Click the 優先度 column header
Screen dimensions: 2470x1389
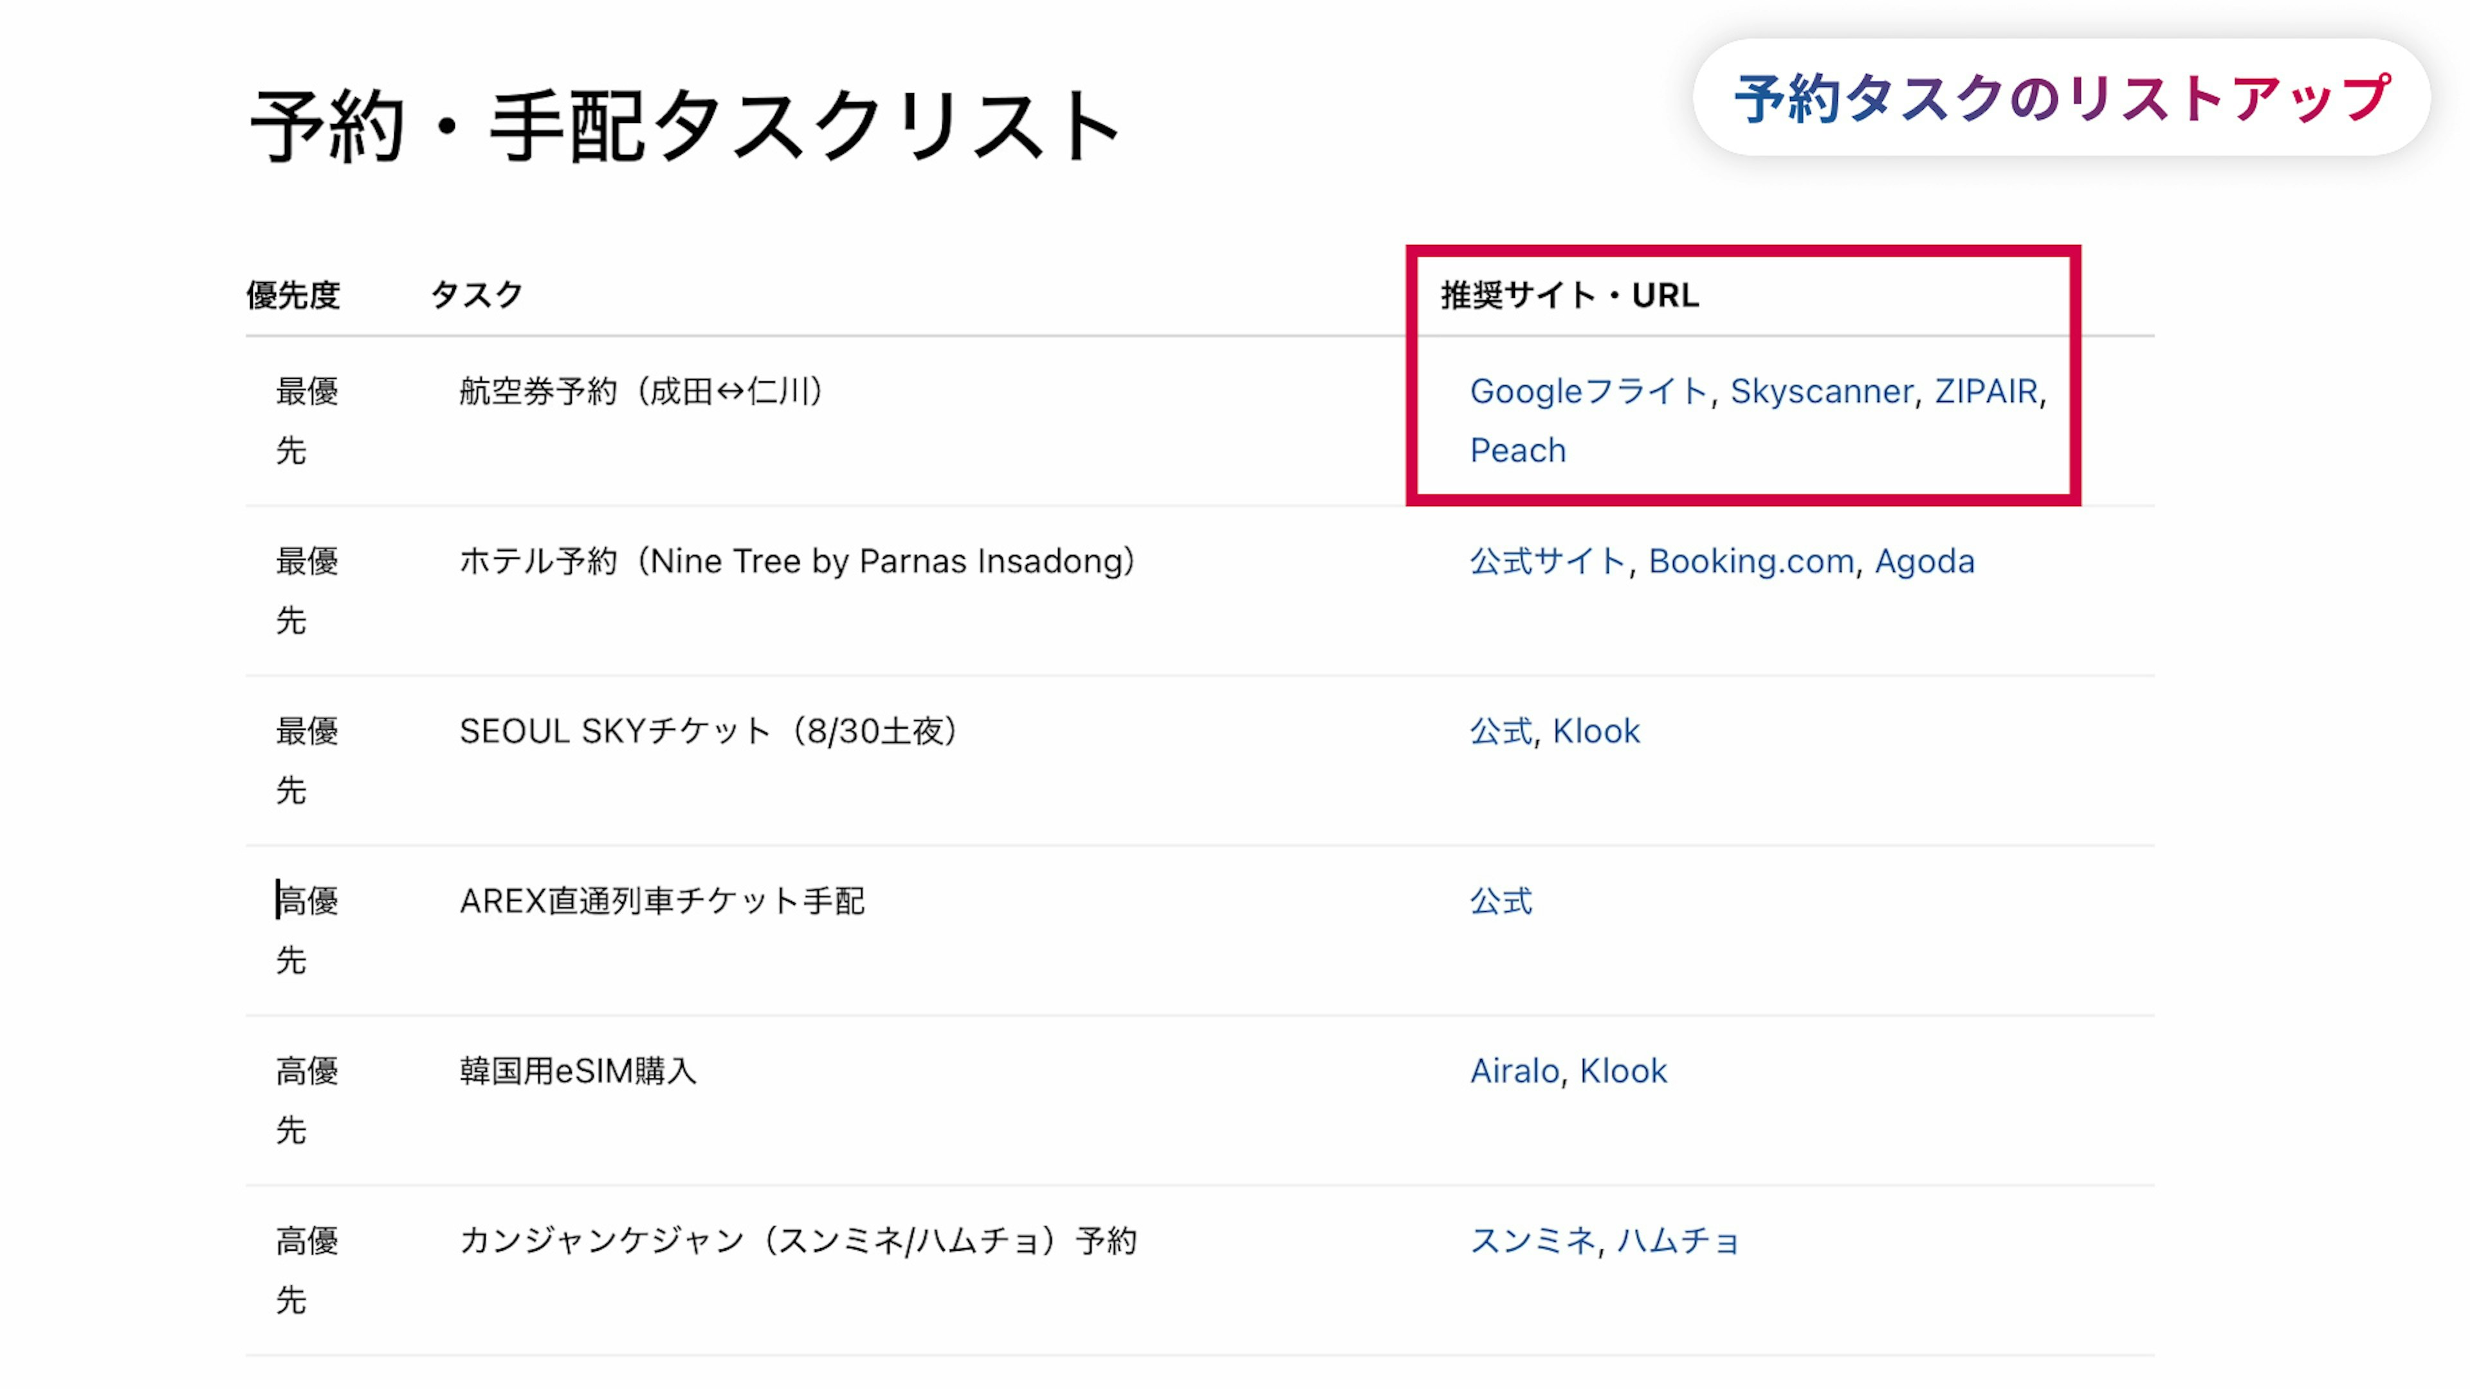click(x=293, y=295)
